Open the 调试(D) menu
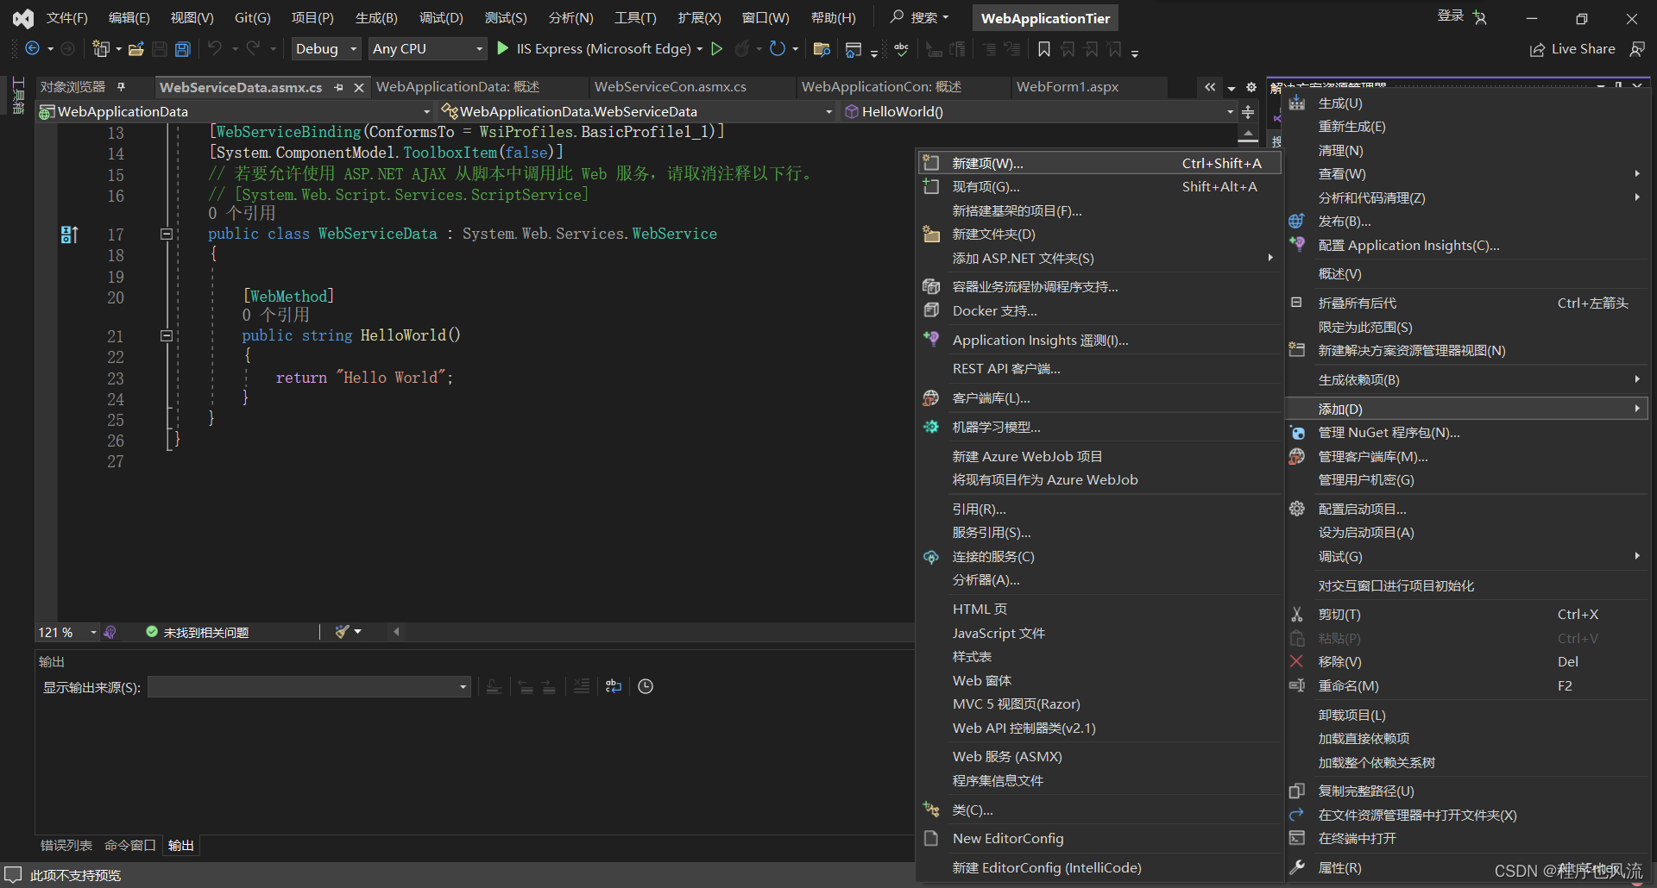Viewport: 1657px width, 888px height. [x=441, y=17]
